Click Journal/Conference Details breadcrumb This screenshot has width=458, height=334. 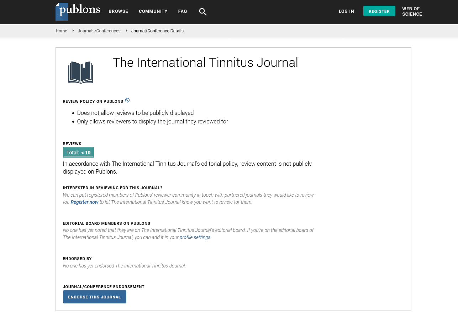(157, 31)
